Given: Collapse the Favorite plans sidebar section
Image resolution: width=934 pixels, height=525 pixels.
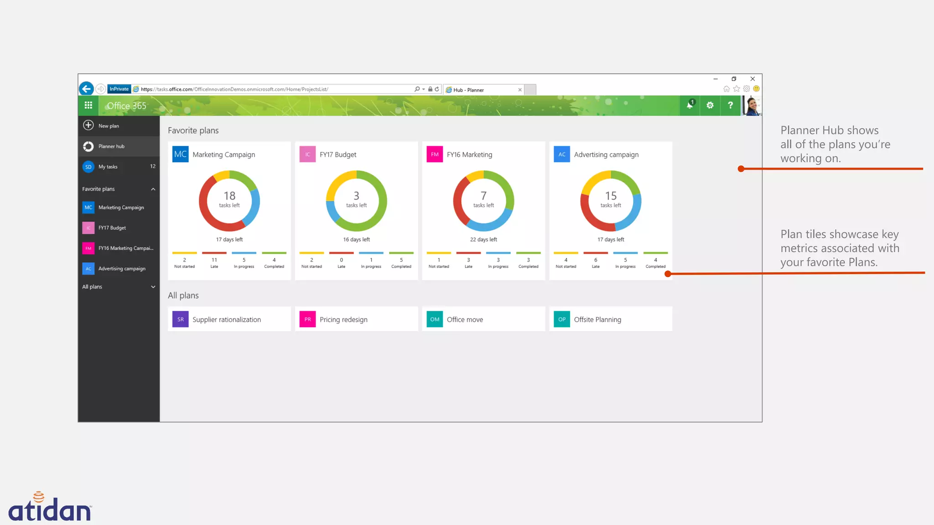Looking at the screenshot, I should [x=153, y=189].
